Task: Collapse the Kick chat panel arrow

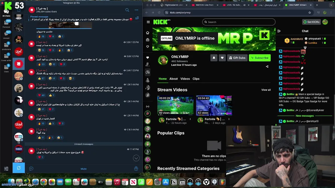Action: coord(279,31)
